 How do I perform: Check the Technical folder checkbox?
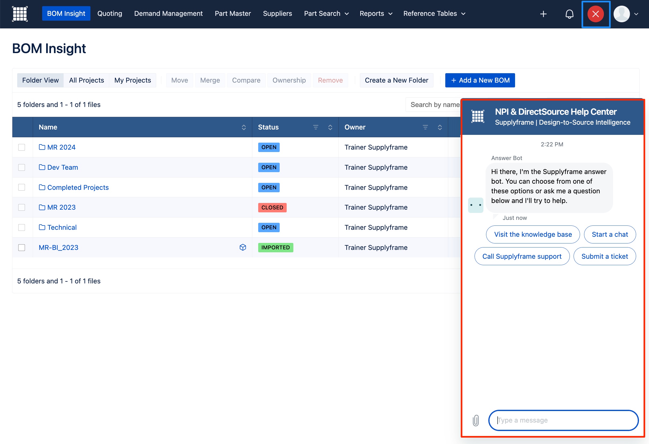(x=21, y=228)
